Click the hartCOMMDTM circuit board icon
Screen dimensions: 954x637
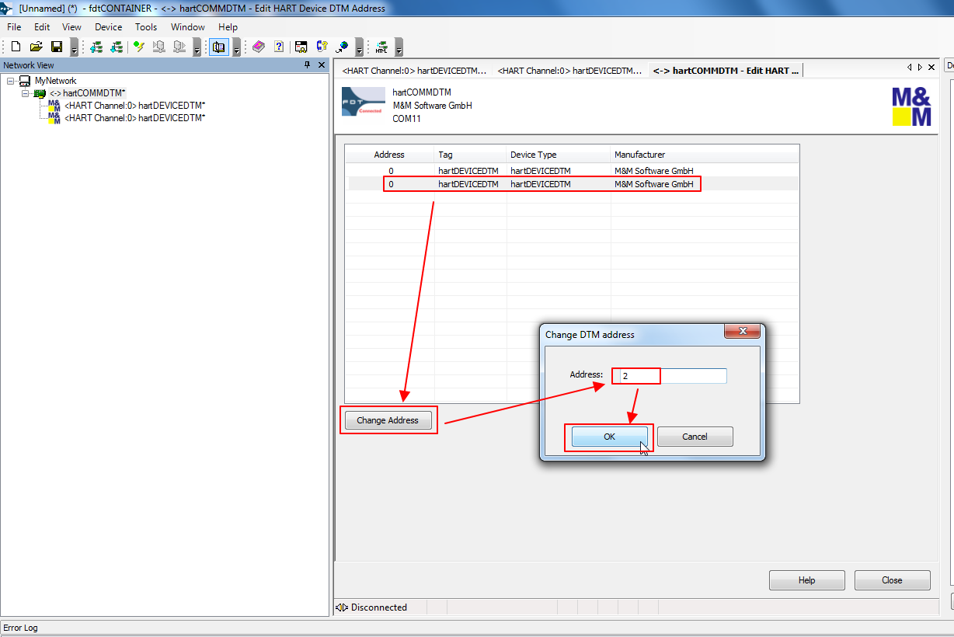(40, 93)
